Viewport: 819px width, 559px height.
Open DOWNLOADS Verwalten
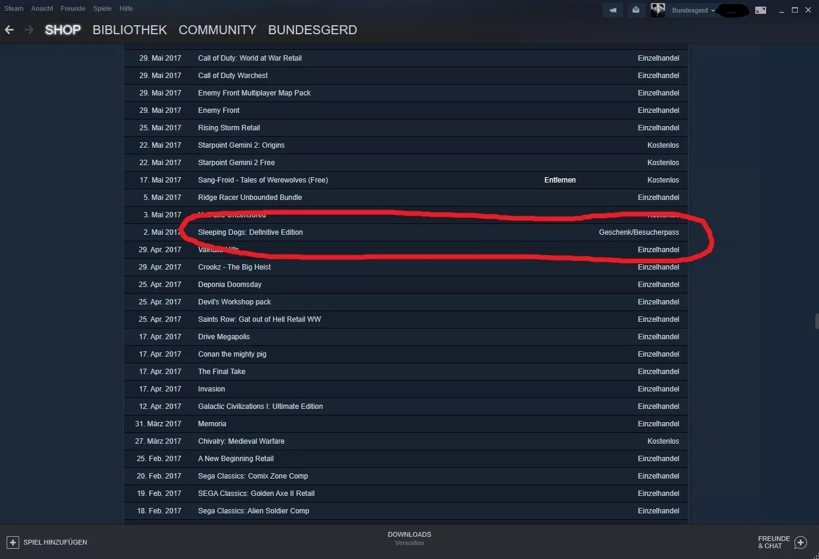coord(409,539)
